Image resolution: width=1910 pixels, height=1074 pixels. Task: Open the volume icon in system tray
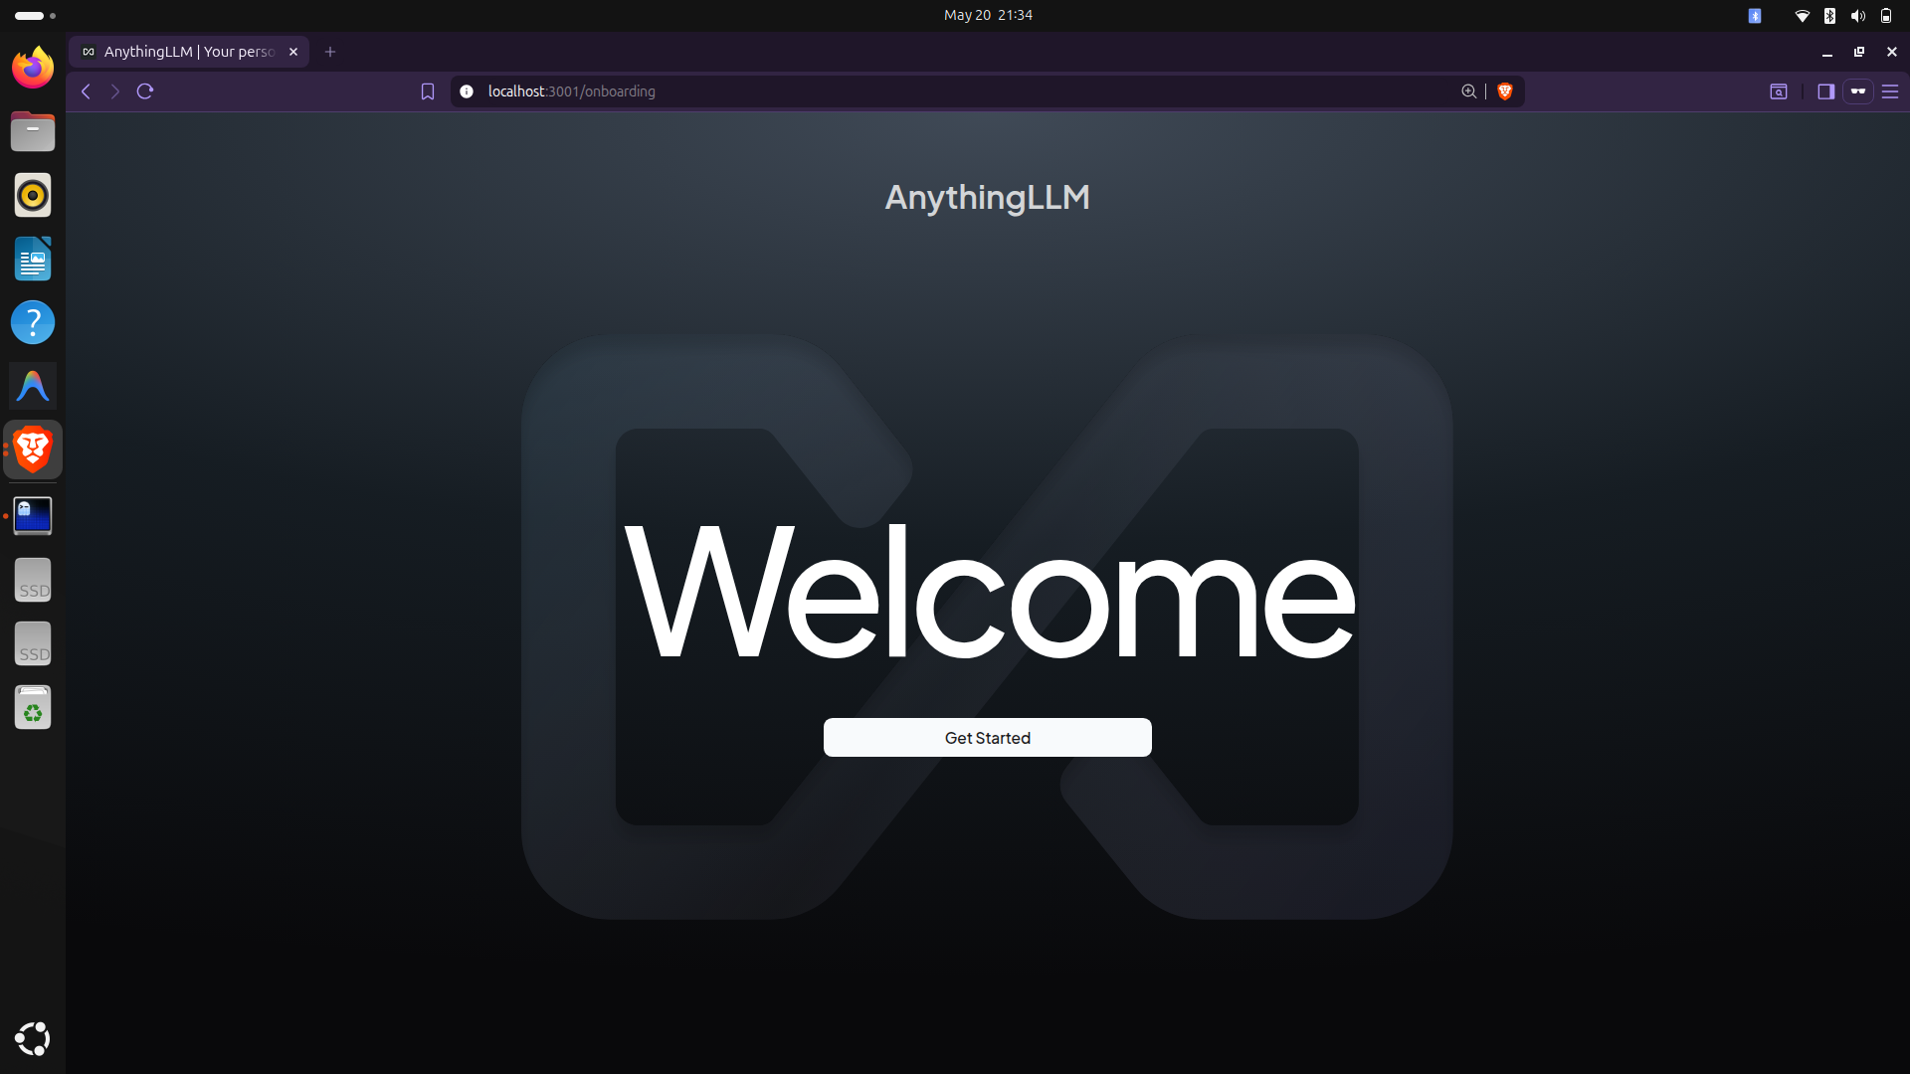tap(1857, 16)
